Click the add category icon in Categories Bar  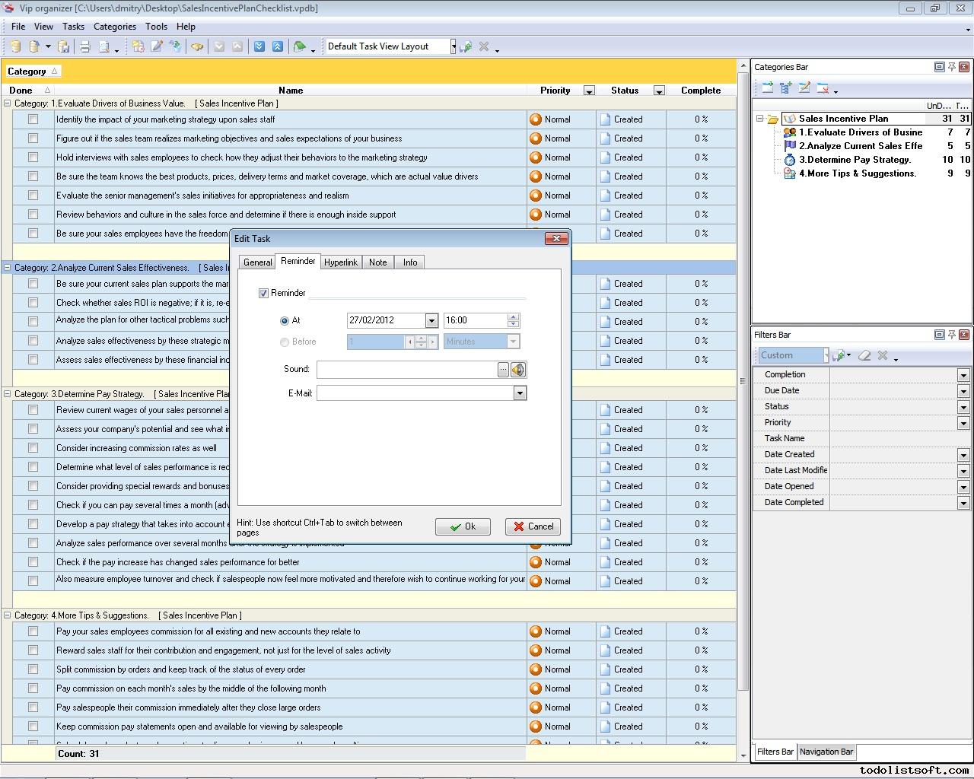pyautogui.click(x=767, y=88)
